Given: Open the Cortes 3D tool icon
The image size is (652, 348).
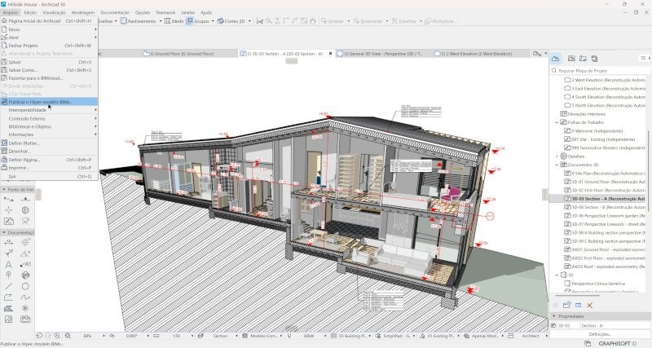Looking at the screenshot, I should [220, 21].
